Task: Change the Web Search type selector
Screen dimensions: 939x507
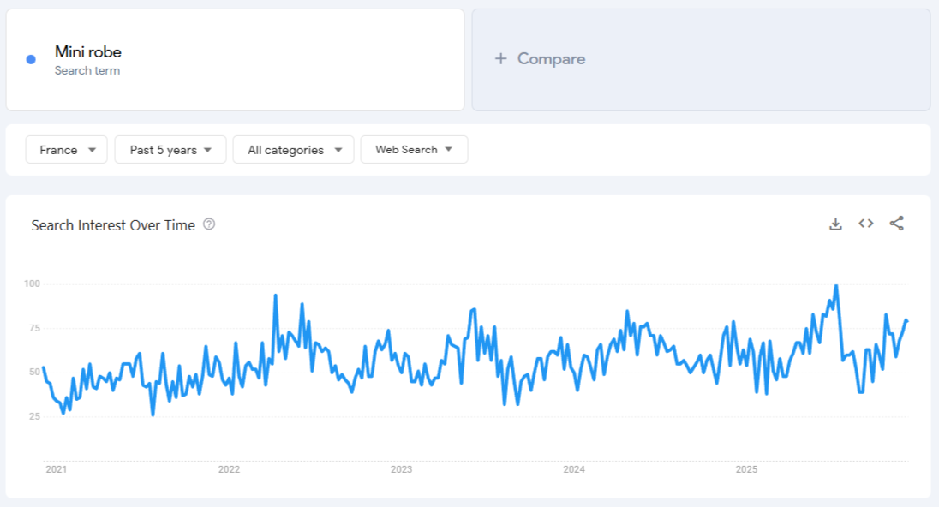Action: [414, 149]
